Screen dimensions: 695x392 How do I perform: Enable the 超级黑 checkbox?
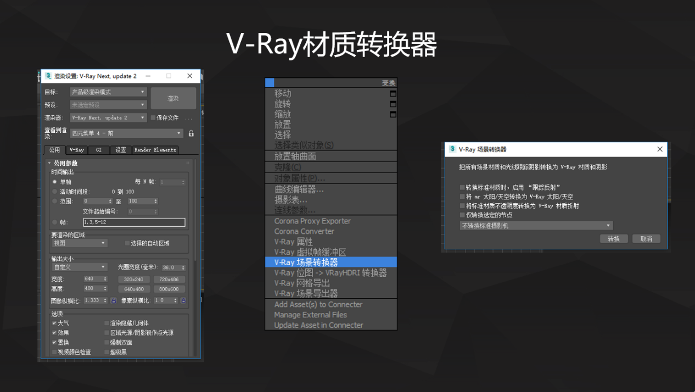click(107, 352)
